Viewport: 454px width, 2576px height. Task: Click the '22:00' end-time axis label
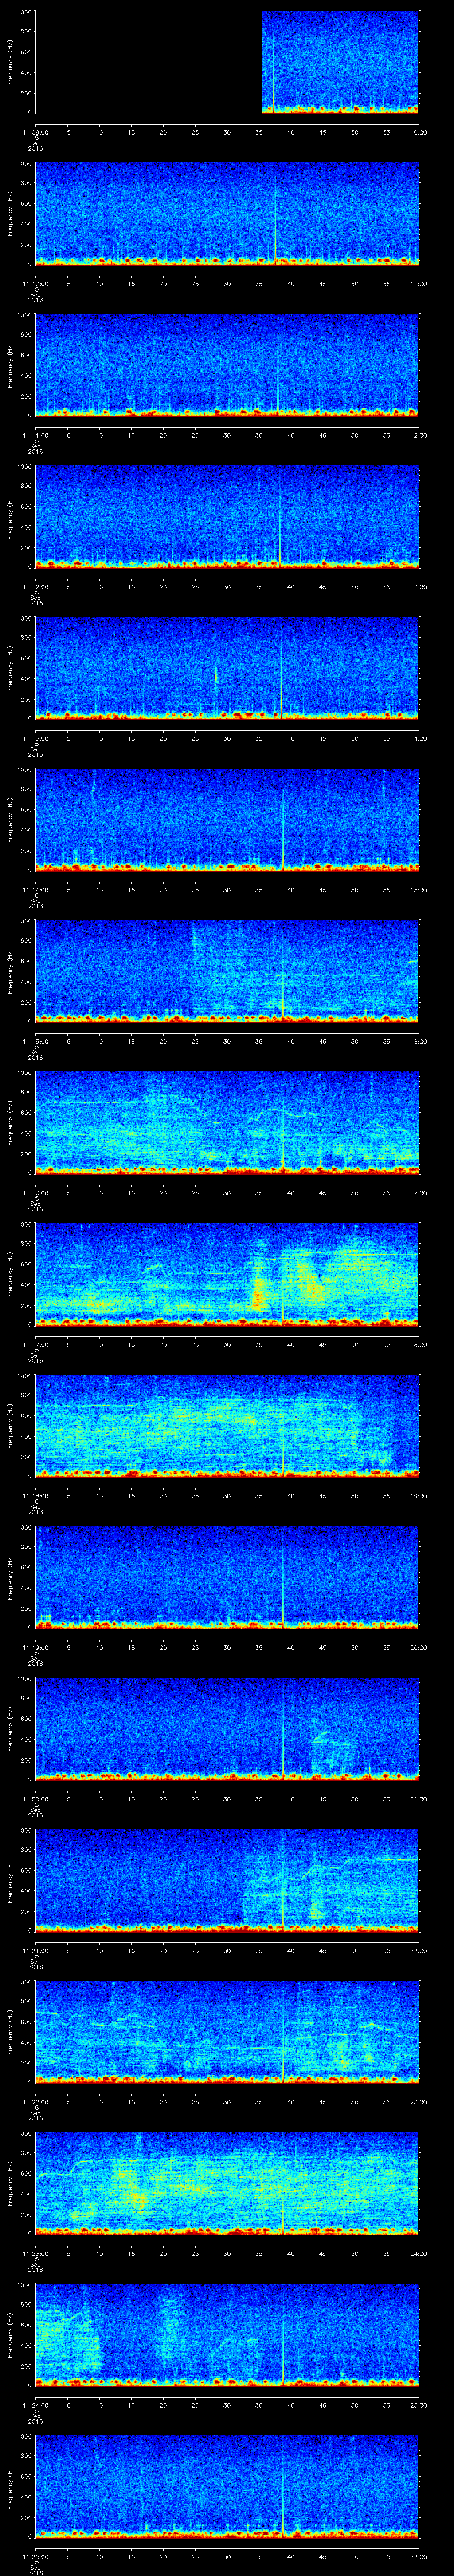tap(418, 1950)
